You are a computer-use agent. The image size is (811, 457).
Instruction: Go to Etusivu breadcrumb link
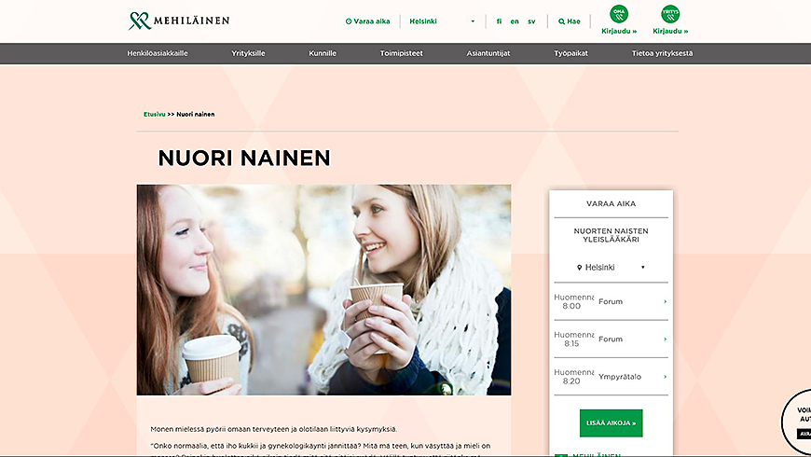click(x=154, y=115)
